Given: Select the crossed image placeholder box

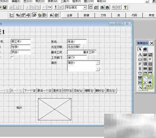Looking at the screenshot, I should (55, 109).
